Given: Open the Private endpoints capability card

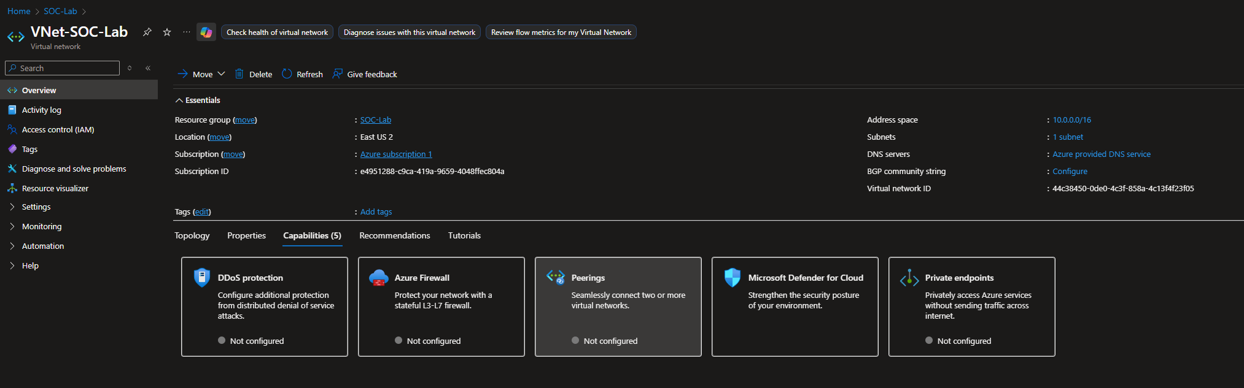Looking at the screenshot, I should [971, 306].
